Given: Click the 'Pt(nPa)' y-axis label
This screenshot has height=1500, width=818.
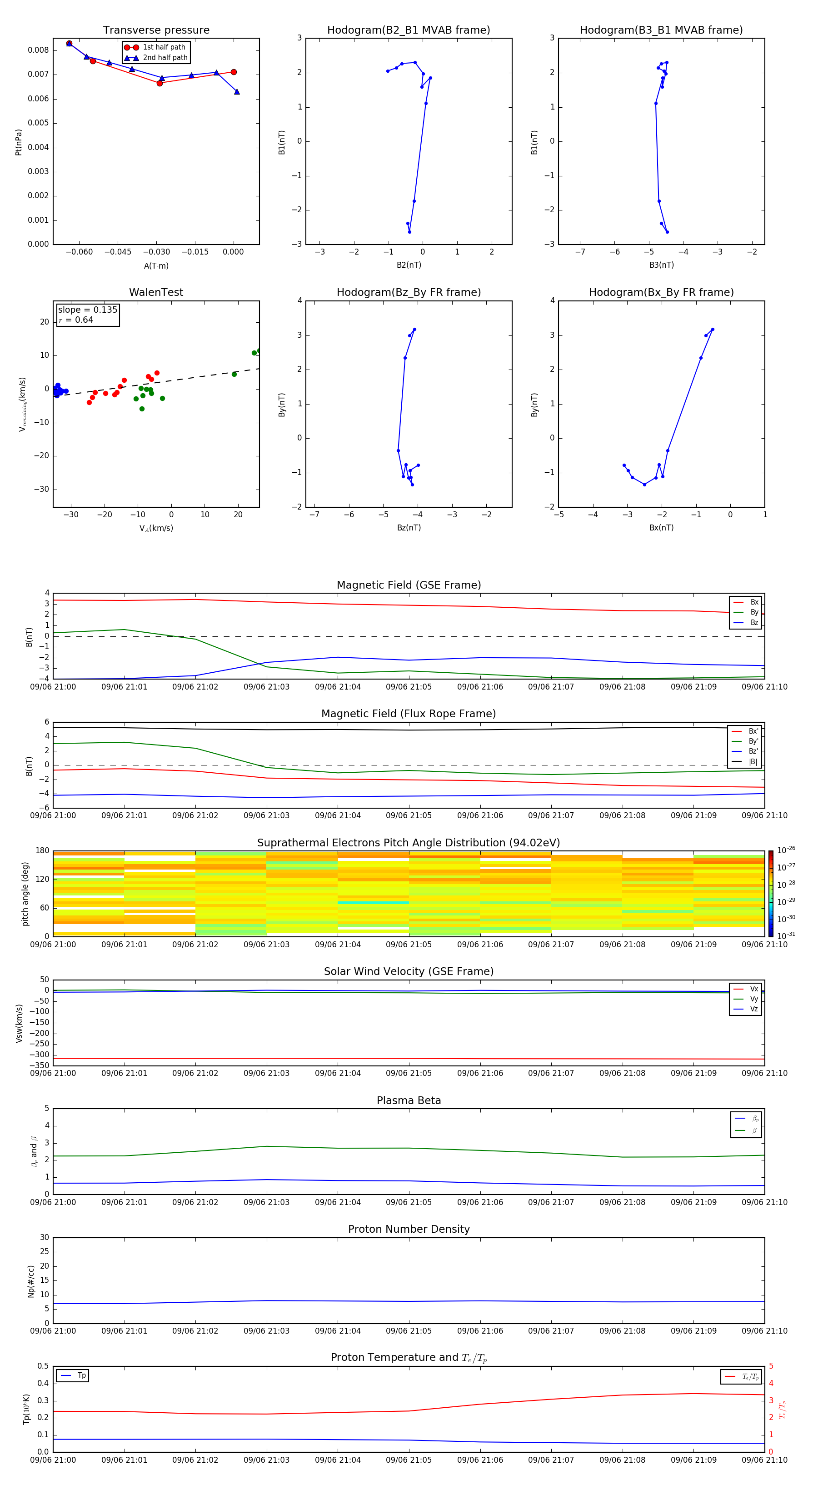Looking at the screenshot, I should (18, 141).
